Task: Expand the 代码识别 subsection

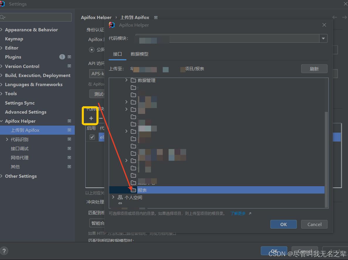Action: (x=7, y=139)
